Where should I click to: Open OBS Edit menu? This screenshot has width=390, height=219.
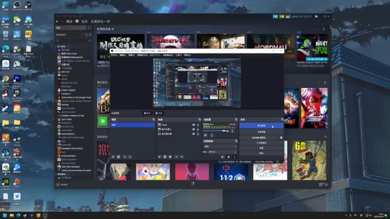(123, 55)
